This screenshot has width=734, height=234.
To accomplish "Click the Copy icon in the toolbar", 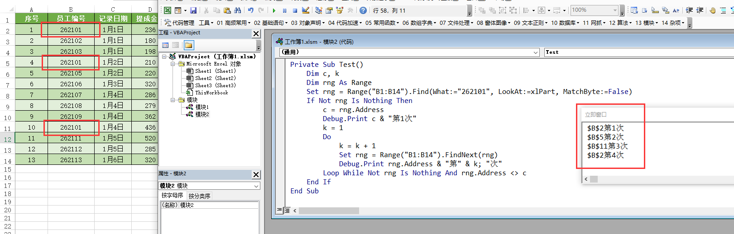I will (216, 10).
